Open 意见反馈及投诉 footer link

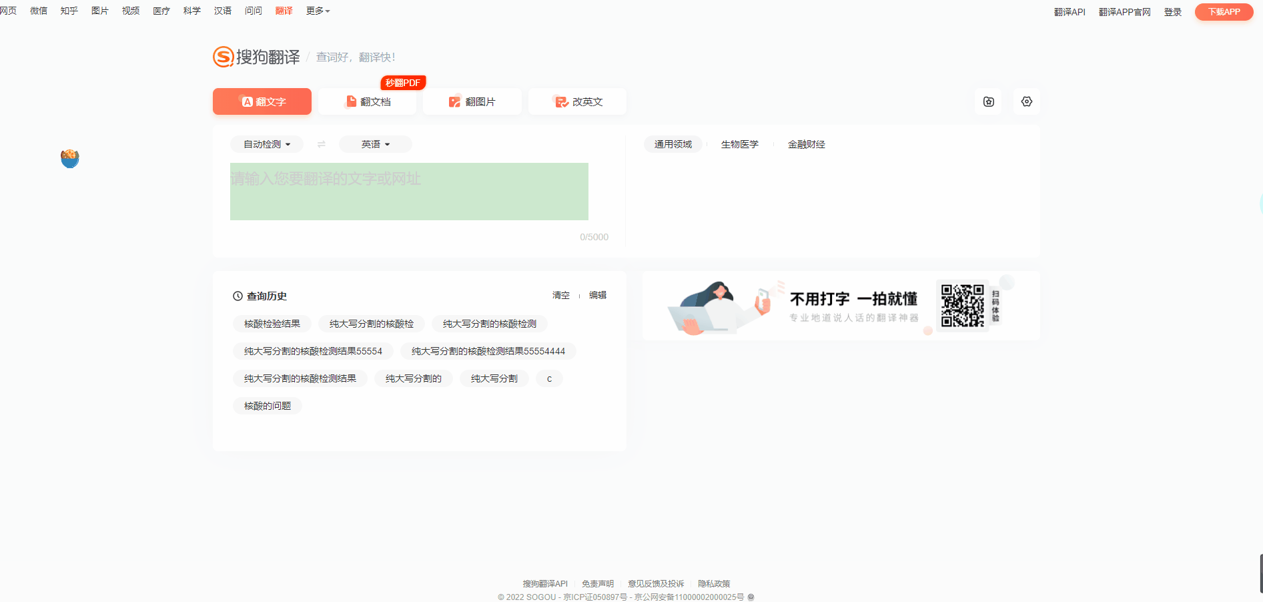pyautogui.click(x=656, y=584)
